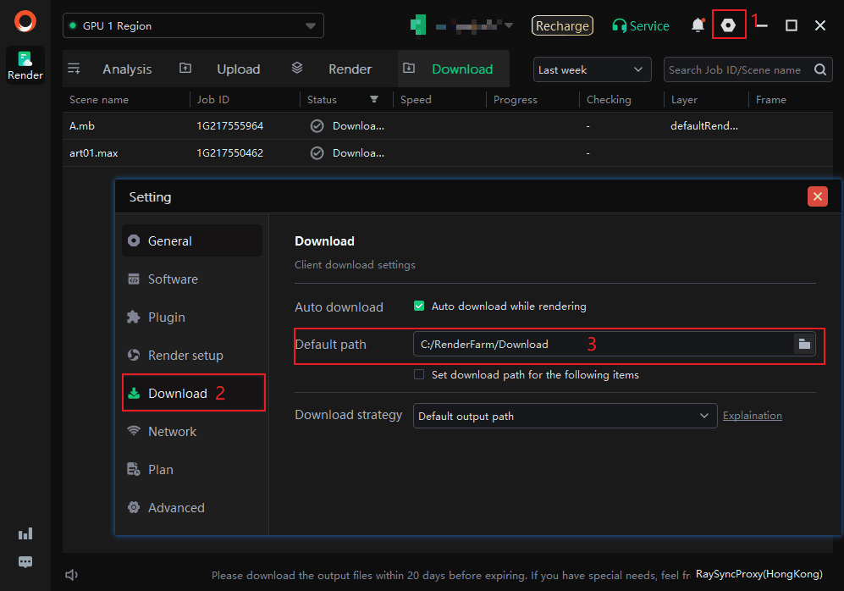The width and height of the screenshot is (844, 591).
Task: Click the Status column filter icon
Action: (374, 100)
